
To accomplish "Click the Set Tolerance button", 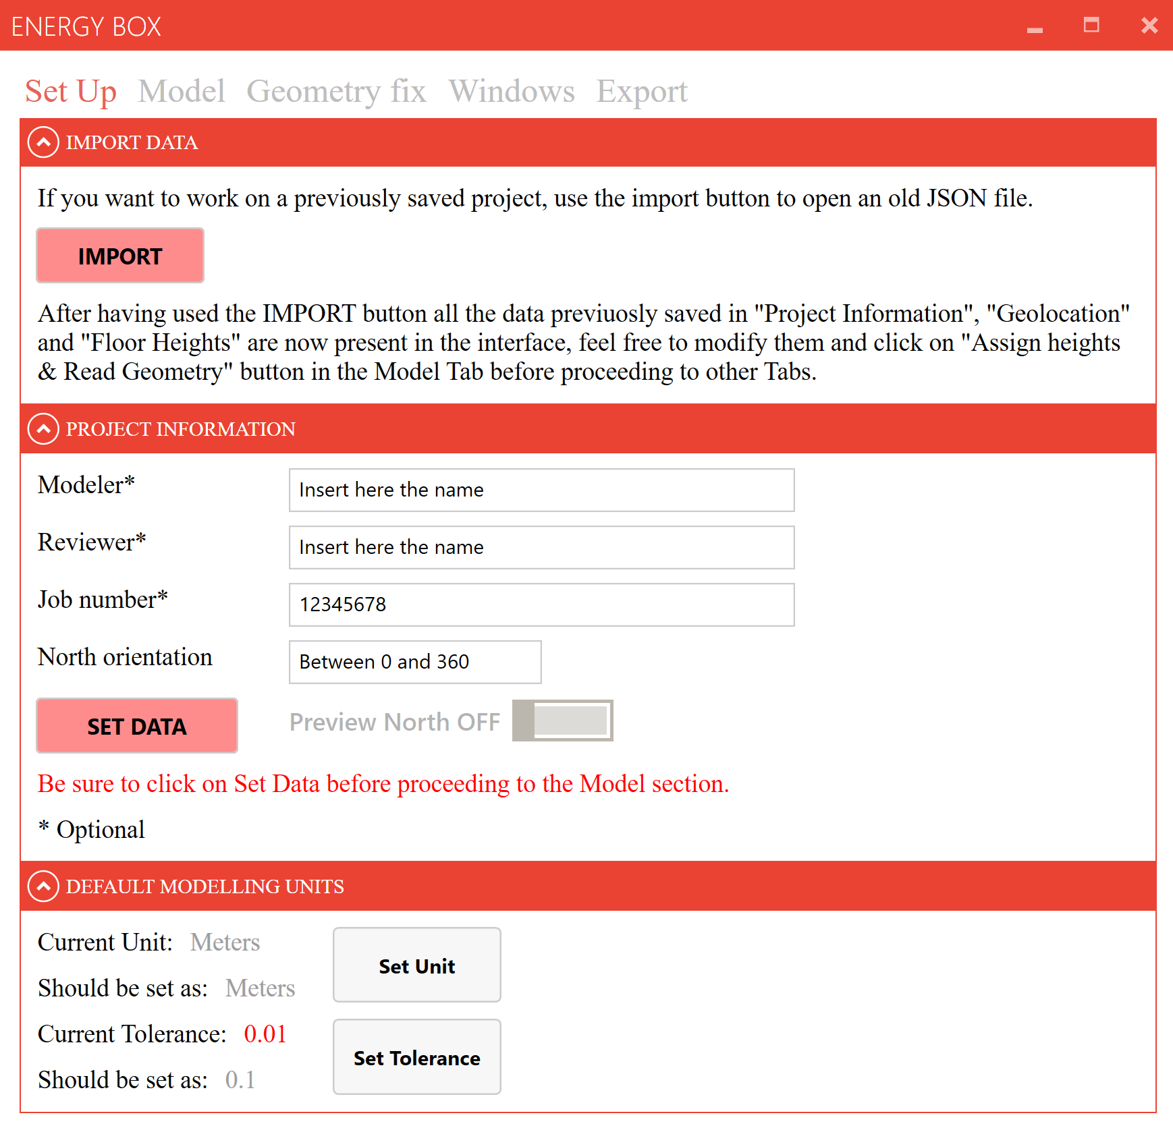I will [x=416, y=1057].
